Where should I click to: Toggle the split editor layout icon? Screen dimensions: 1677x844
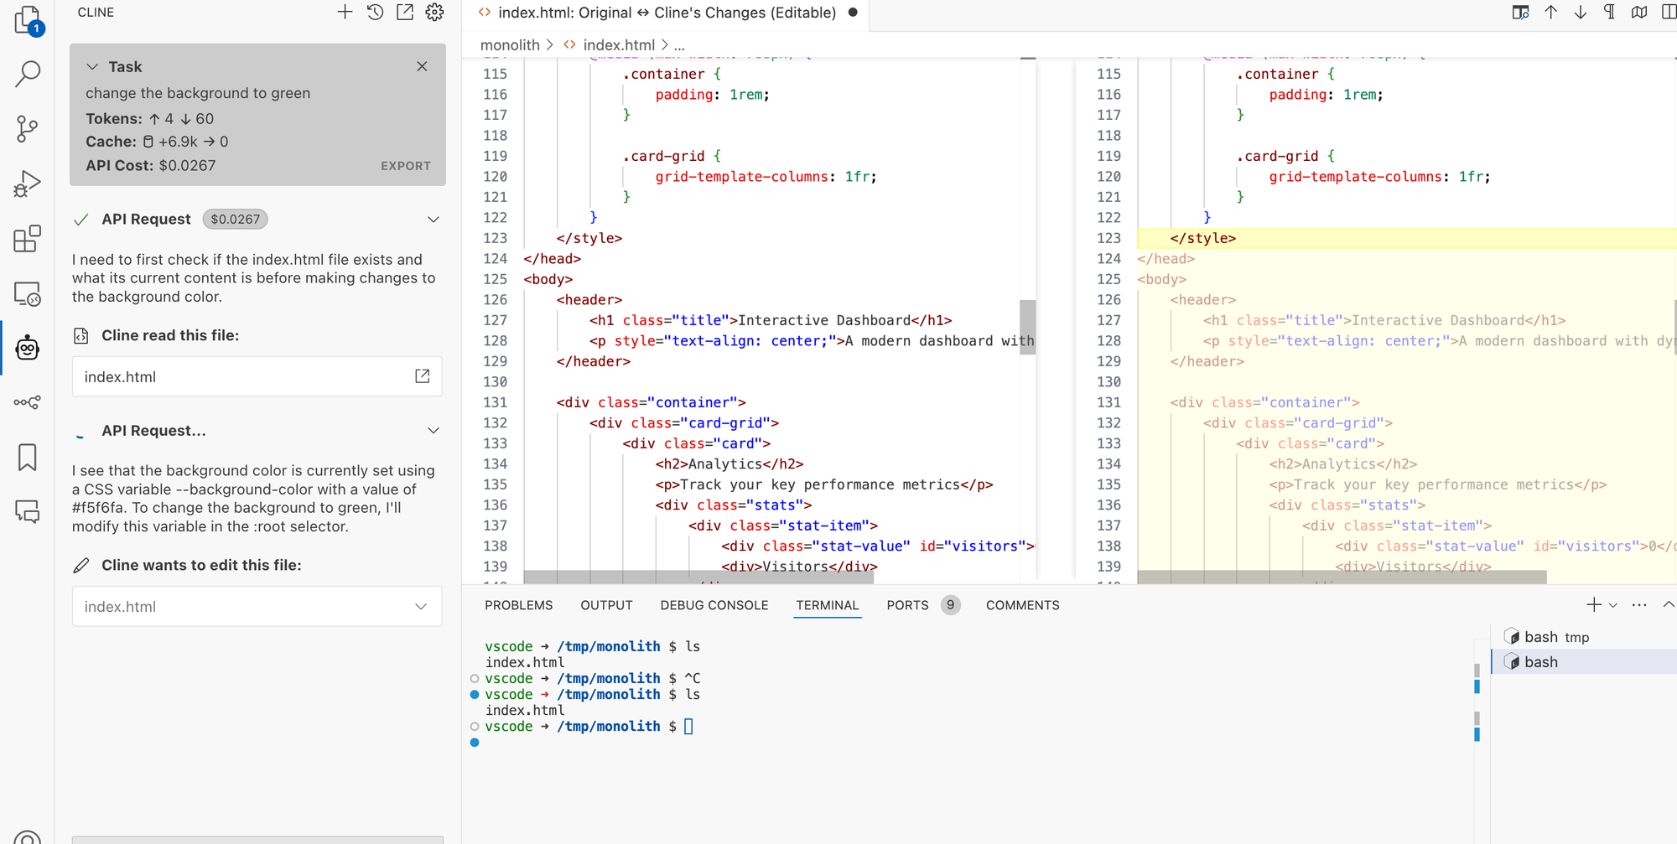coord(1667,13)
